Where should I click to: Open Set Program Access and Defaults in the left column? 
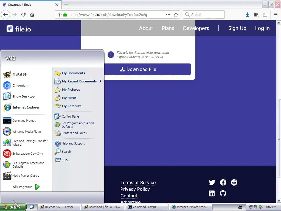pos(24,165)
